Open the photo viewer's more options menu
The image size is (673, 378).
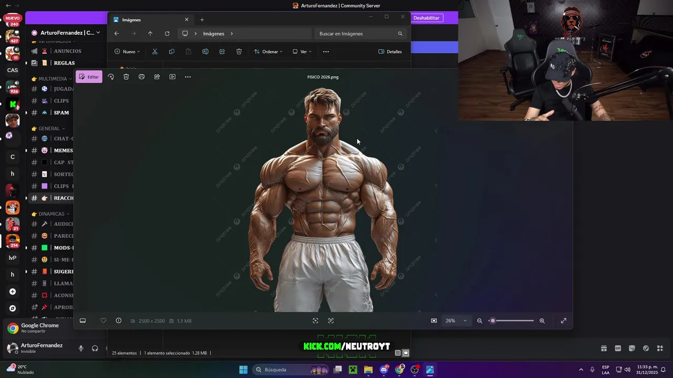(x=188, y=77)
